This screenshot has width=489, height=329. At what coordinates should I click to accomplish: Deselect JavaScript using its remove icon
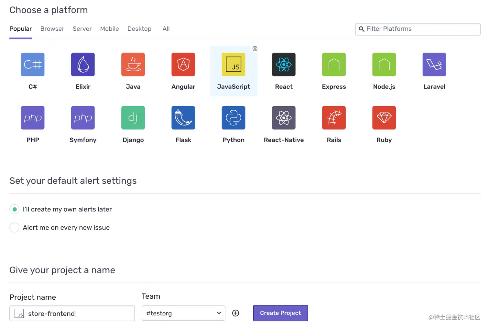pyautogui.click(x=255, y=48)
